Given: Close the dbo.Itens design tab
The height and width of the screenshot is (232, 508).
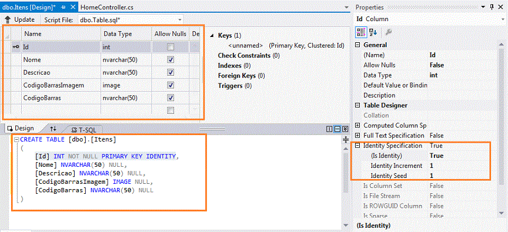Looking at the screenshot, I should (73, 7).
